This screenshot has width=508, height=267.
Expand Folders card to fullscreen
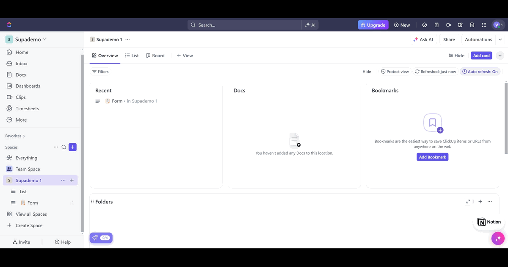[468, 202]
